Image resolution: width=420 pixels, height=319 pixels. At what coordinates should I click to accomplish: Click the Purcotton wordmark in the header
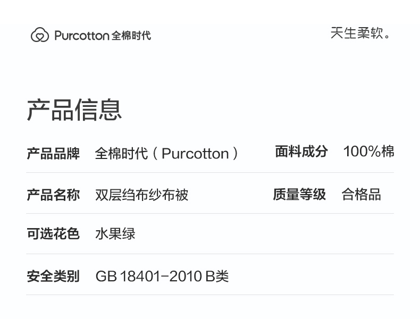(x=82, y=36)
